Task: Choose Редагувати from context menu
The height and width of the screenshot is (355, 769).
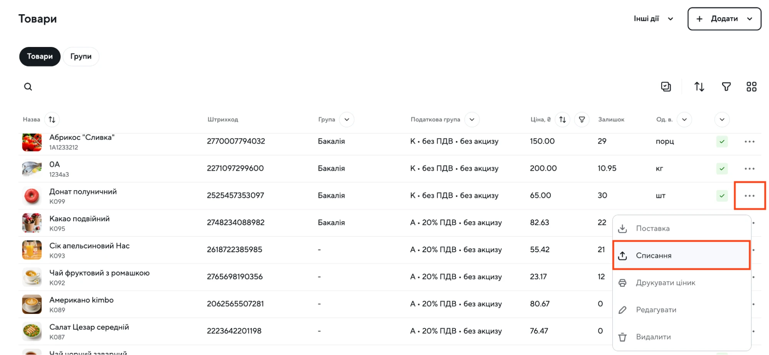Action: (x=682, y=310)
